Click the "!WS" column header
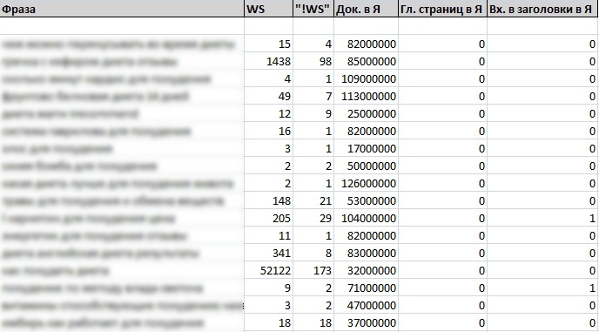 tap(313, 9)
